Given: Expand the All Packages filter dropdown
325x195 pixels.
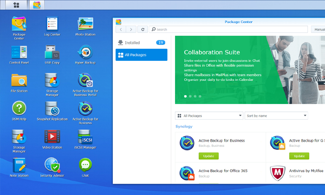Looking at the screenshot, I should [x=209, y=116].
